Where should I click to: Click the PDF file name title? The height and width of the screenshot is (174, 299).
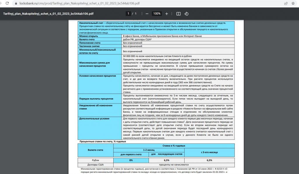[x=48, y=14]
